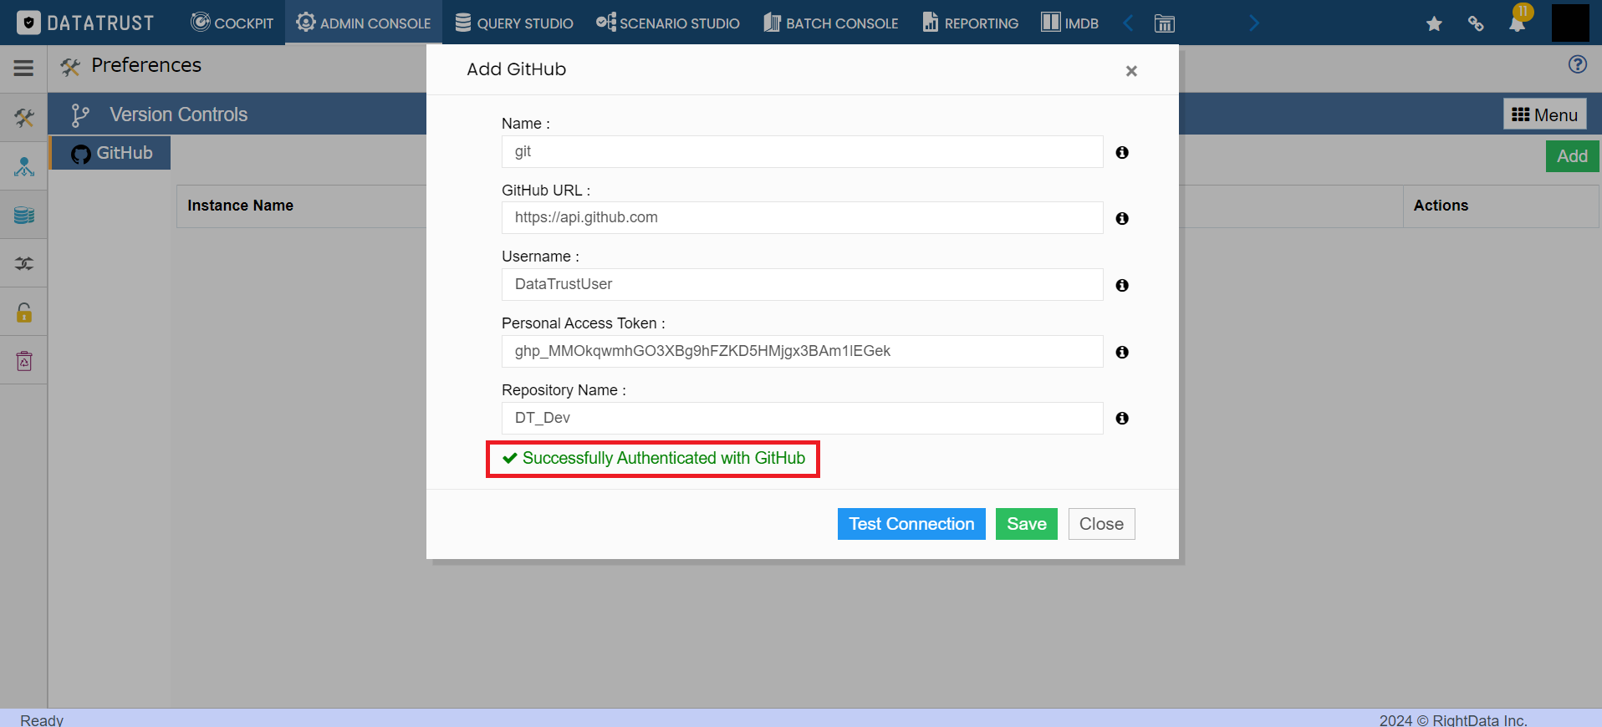Viewport: 1602px width, 727px height.
Task: Select the database icon in left sidebar
Action: click(24, 215)
